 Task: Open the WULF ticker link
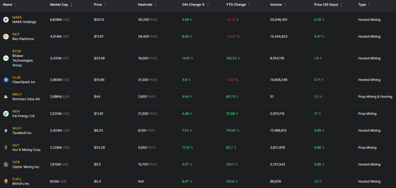(17, 128)
